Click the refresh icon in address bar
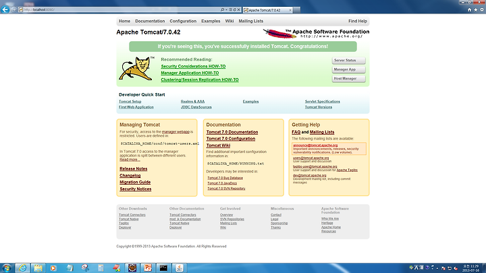 (x=234, y=9)
